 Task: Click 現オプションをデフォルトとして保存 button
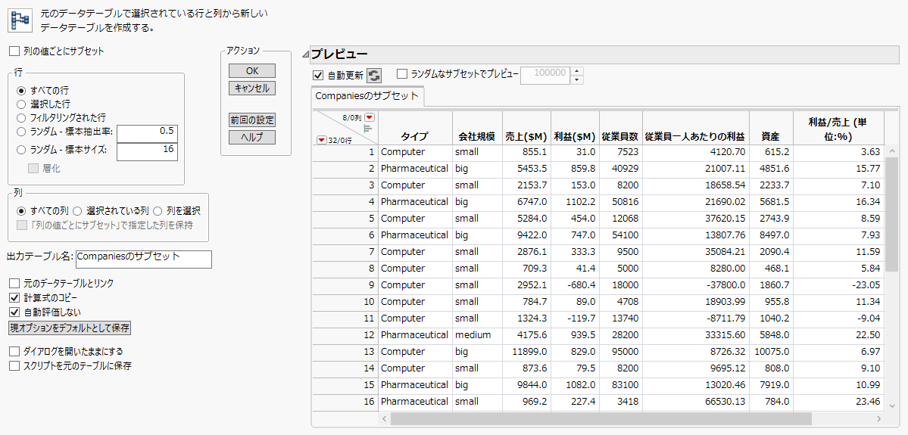[70, 328]
